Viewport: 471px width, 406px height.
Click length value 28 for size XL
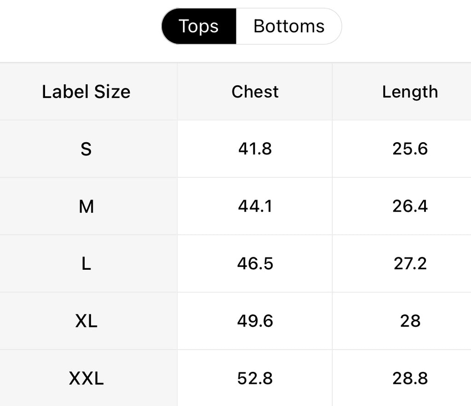410,321
